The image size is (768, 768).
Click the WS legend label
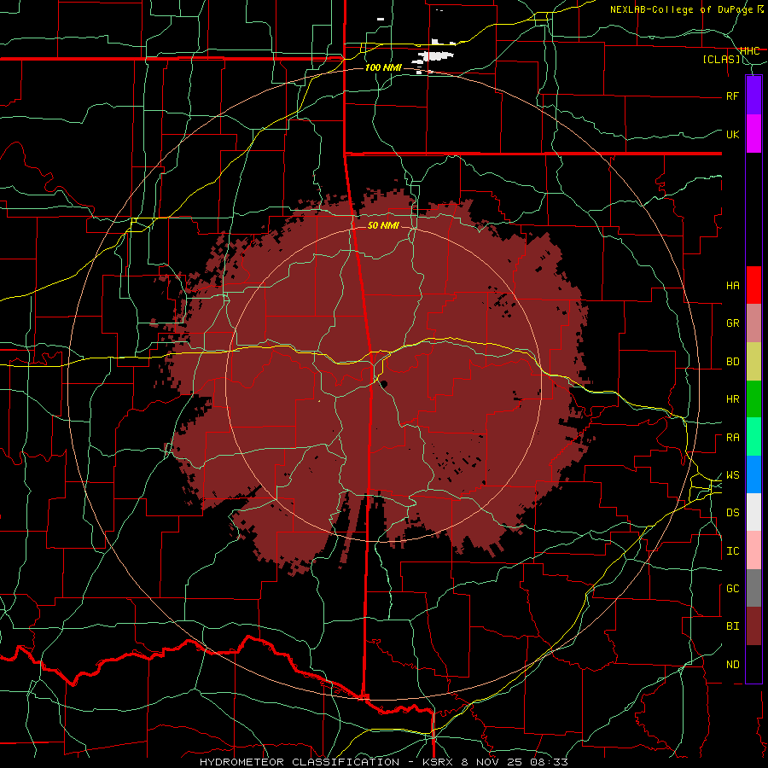732,475
